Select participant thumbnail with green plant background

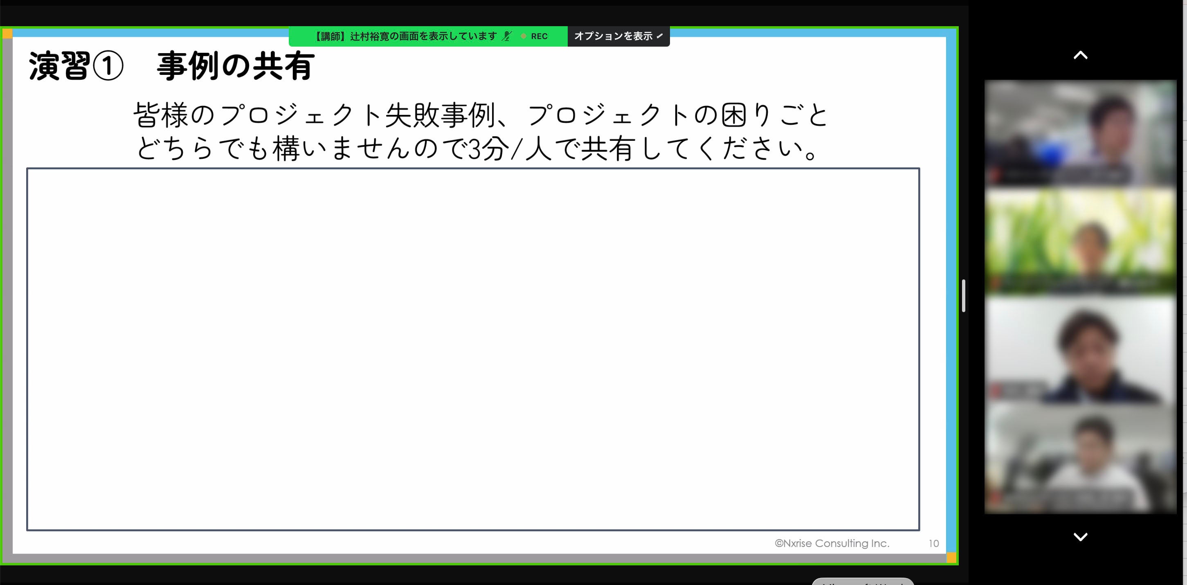(1080, 241)
